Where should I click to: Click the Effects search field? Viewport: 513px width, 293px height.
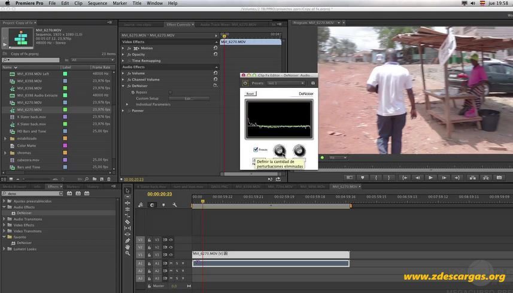32,193
